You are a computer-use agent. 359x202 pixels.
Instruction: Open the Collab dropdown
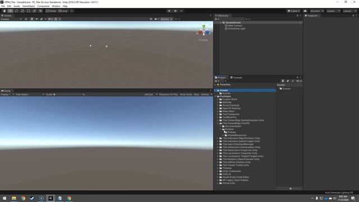point(293,11)
